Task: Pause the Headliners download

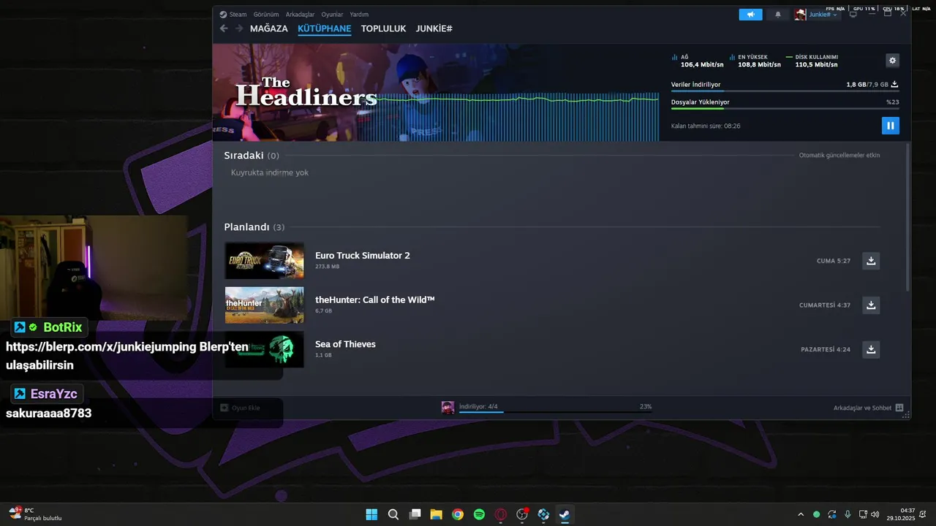Action: 890,126
